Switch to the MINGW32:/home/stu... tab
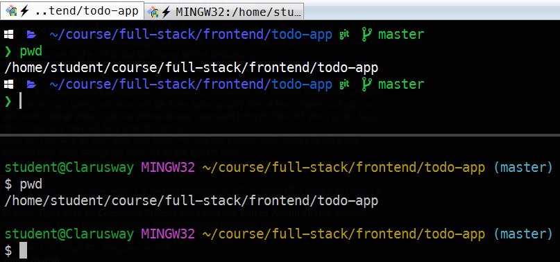 coord(225,12)
